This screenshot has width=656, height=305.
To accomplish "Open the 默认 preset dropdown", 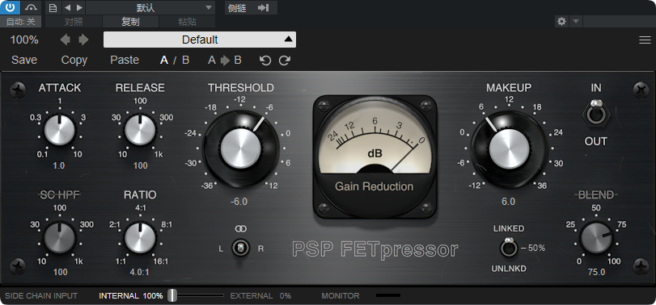I will coord(150,7).
